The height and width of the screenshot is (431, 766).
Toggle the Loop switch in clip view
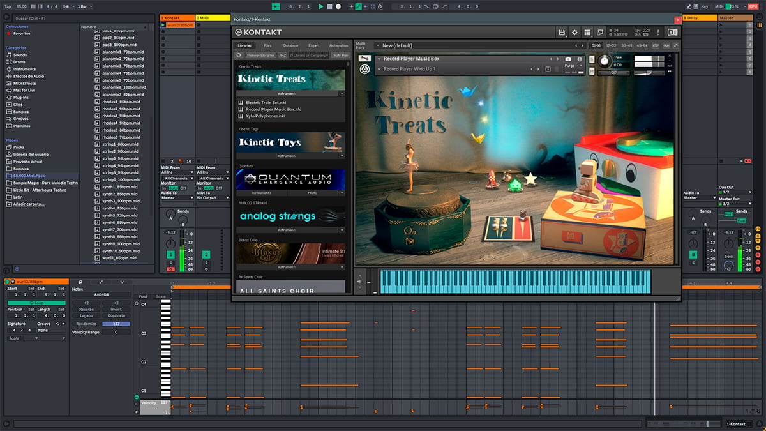36,302
